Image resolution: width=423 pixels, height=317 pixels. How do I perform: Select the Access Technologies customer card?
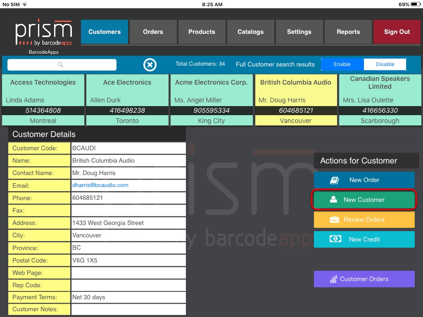tap(43, 100)
